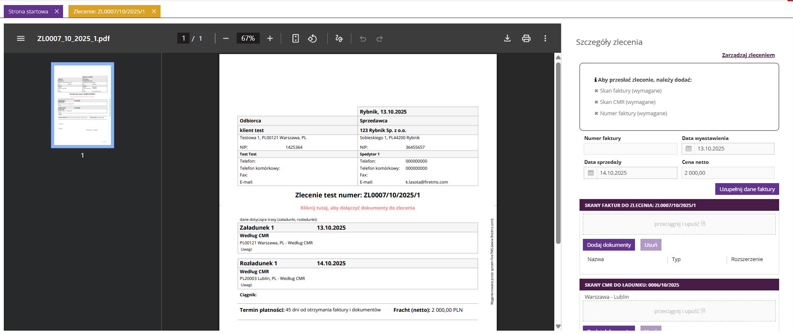Click '123 Rybnik Sp. z o.o.' seller name

(x=383, y=130)
